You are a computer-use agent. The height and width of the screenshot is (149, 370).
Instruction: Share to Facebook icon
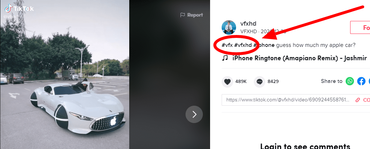[x=361, y=81]
